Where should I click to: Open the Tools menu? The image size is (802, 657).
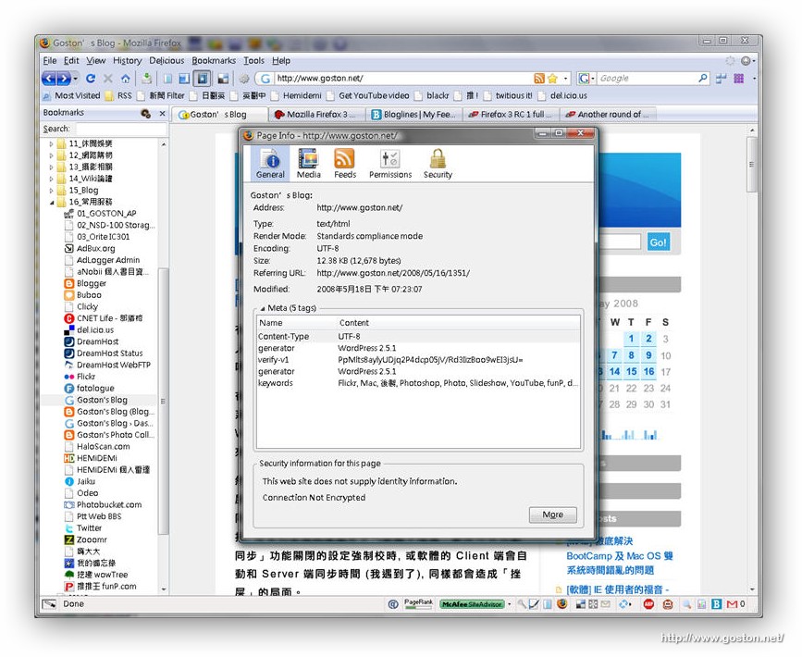click(253, 60)
